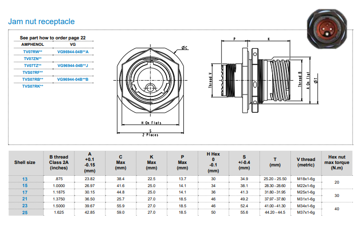Open the TVS07RK** part number link
Screen dimensions: 355x225
tap(33, 86)
